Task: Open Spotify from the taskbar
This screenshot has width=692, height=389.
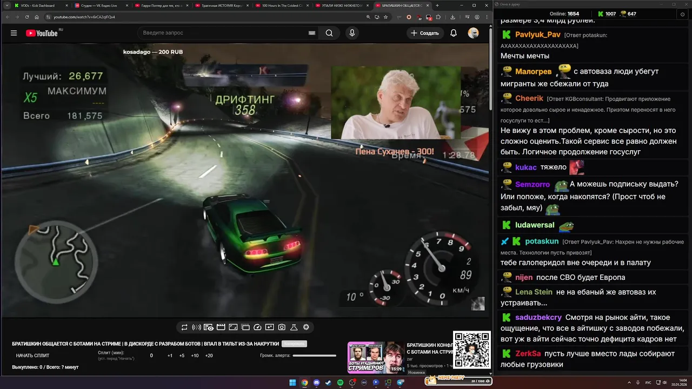Action: click(x=340, y=383)
